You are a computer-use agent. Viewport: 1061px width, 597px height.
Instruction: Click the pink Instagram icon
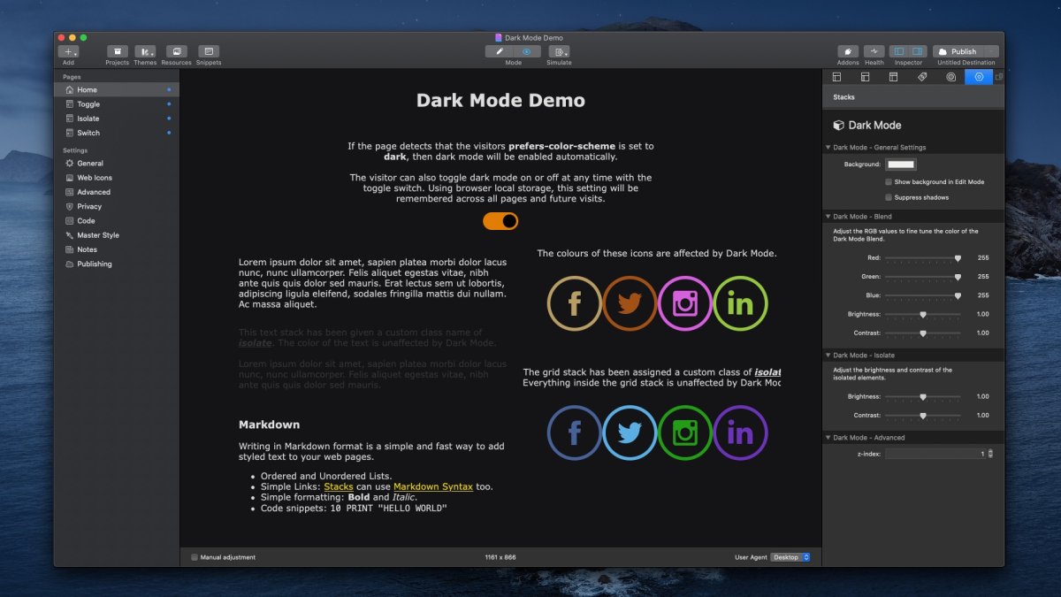coord(685,303)
